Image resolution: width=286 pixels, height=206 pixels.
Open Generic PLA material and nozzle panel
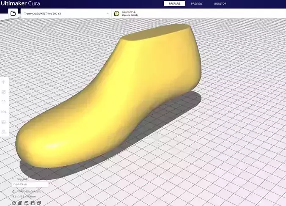pos(198,14)
